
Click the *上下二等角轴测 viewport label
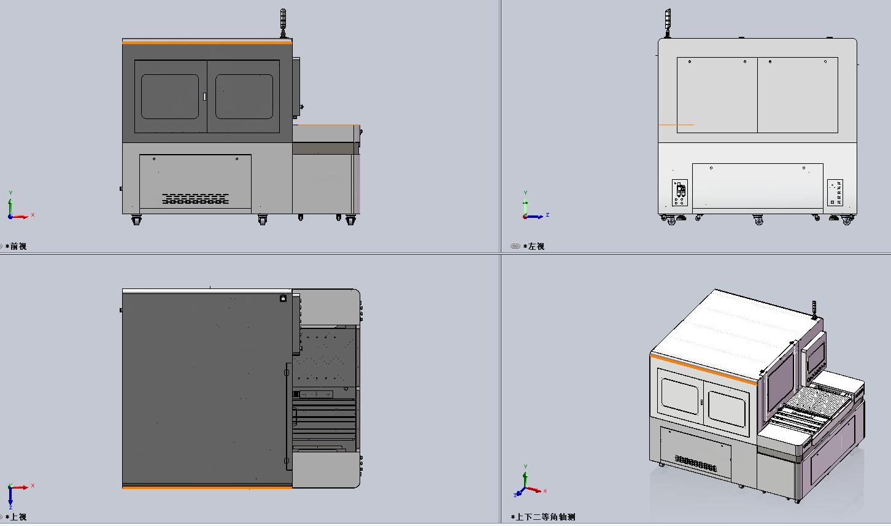tap(543, 517)
